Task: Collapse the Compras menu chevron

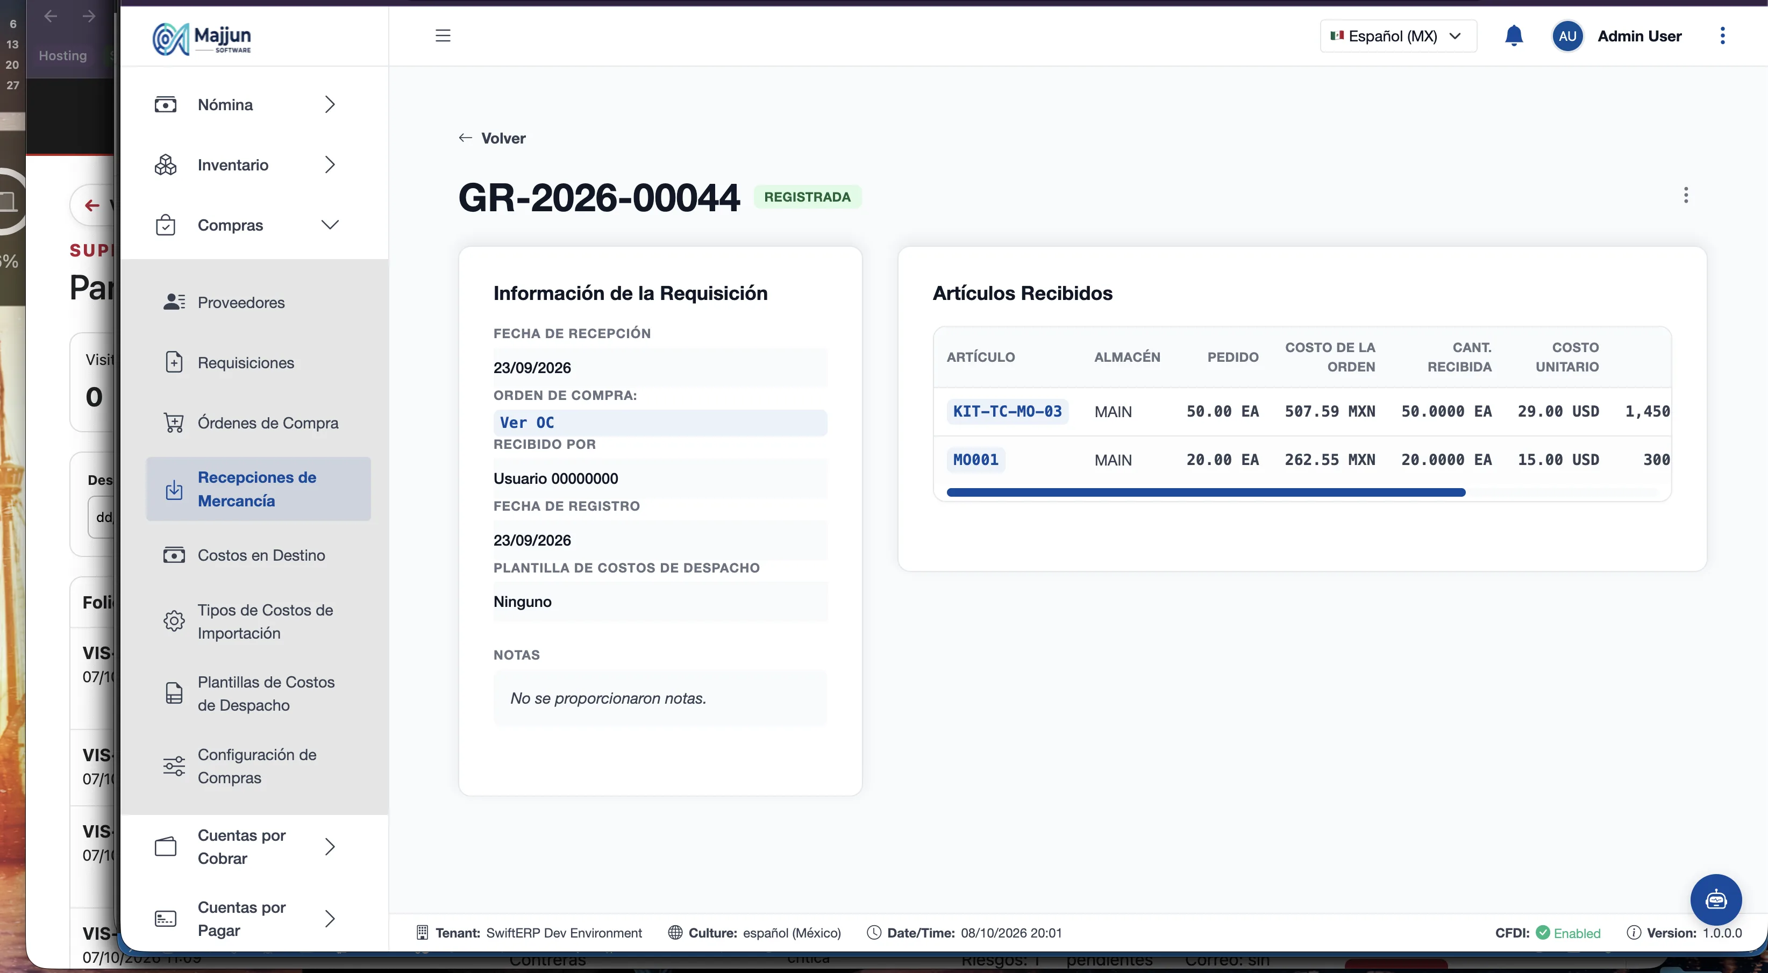Action: click(330, 225)
